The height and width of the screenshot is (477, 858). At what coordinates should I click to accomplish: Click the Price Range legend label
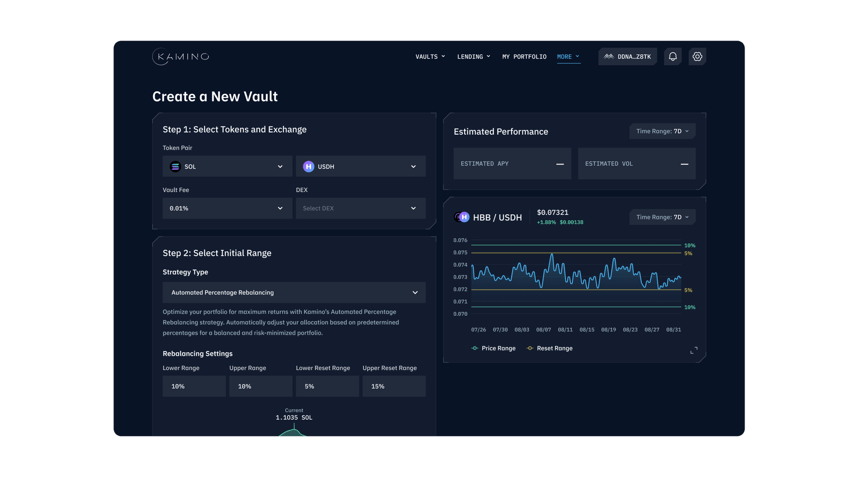[x=498, y=348]
